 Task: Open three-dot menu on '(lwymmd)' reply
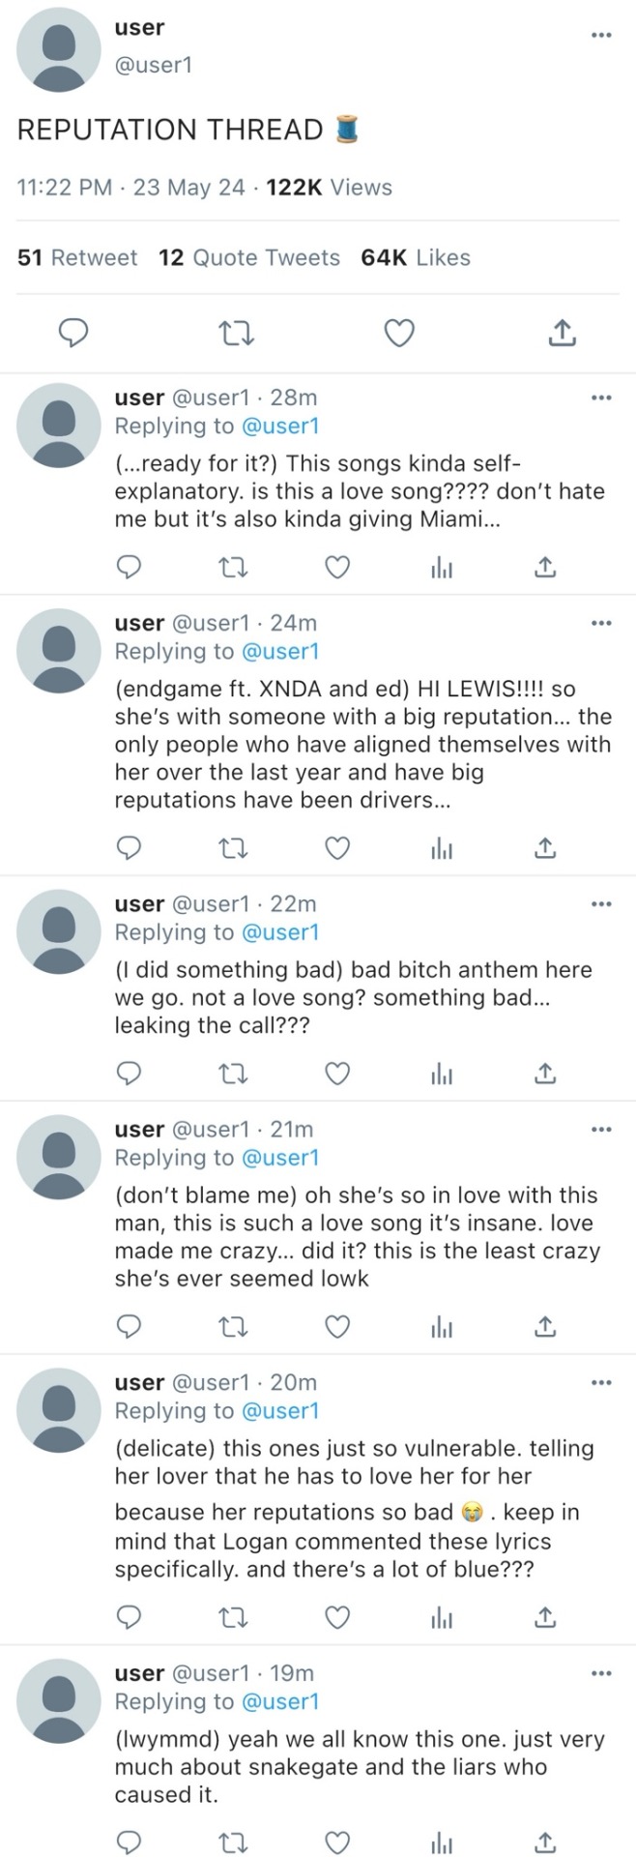click(x=601, y=1673)
